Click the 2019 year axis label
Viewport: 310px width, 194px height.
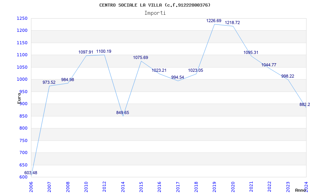coord(215,187)
